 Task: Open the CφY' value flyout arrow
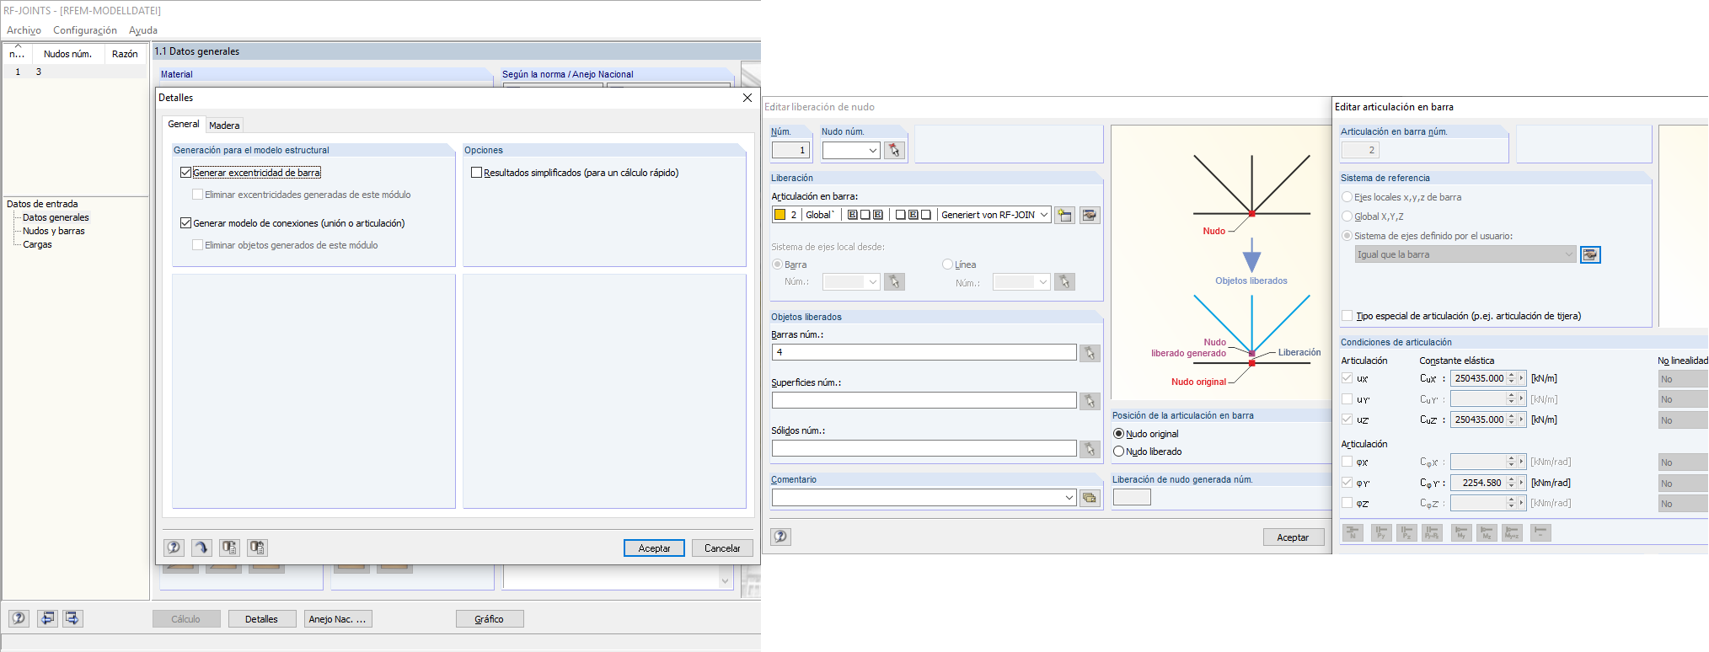1521,483
